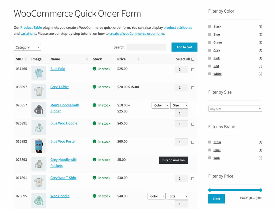Sort table by Price column arrows
This screenshot has height=209, width=276.
pos(139,59)
